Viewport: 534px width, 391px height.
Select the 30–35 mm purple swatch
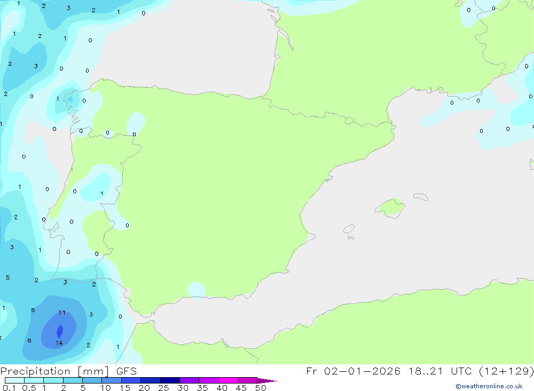pos(190,380)
